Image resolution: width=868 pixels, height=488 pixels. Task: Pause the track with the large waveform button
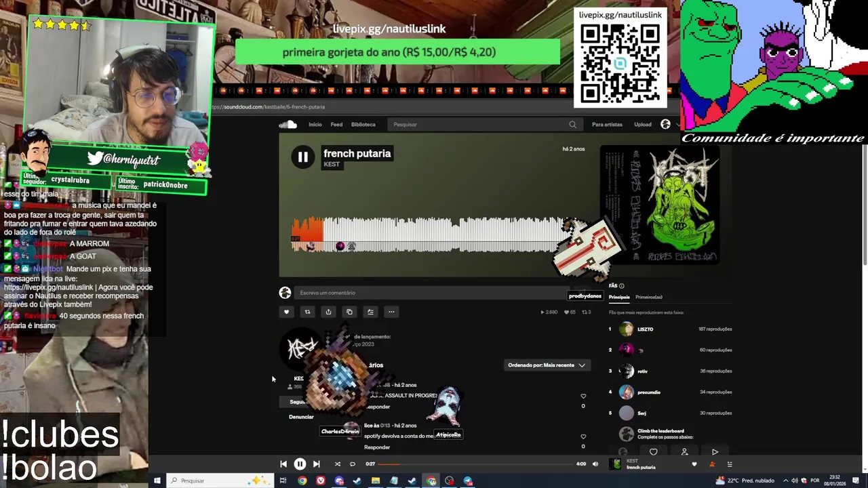tap(302, 157)
